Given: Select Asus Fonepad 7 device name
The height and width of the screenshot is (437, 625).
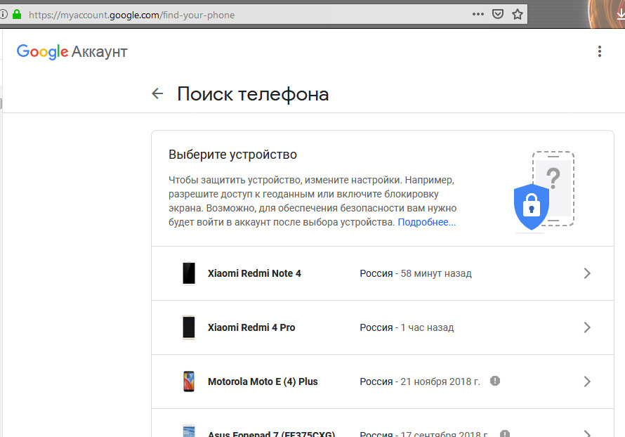Looking at the screenshot, I should [x=272, y=433].
